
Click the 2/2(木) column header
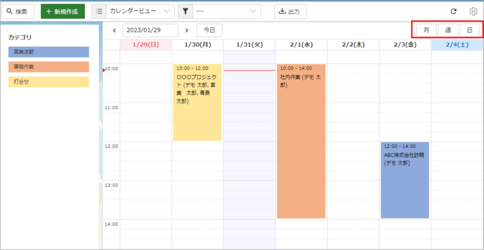(x=353, y=45)
